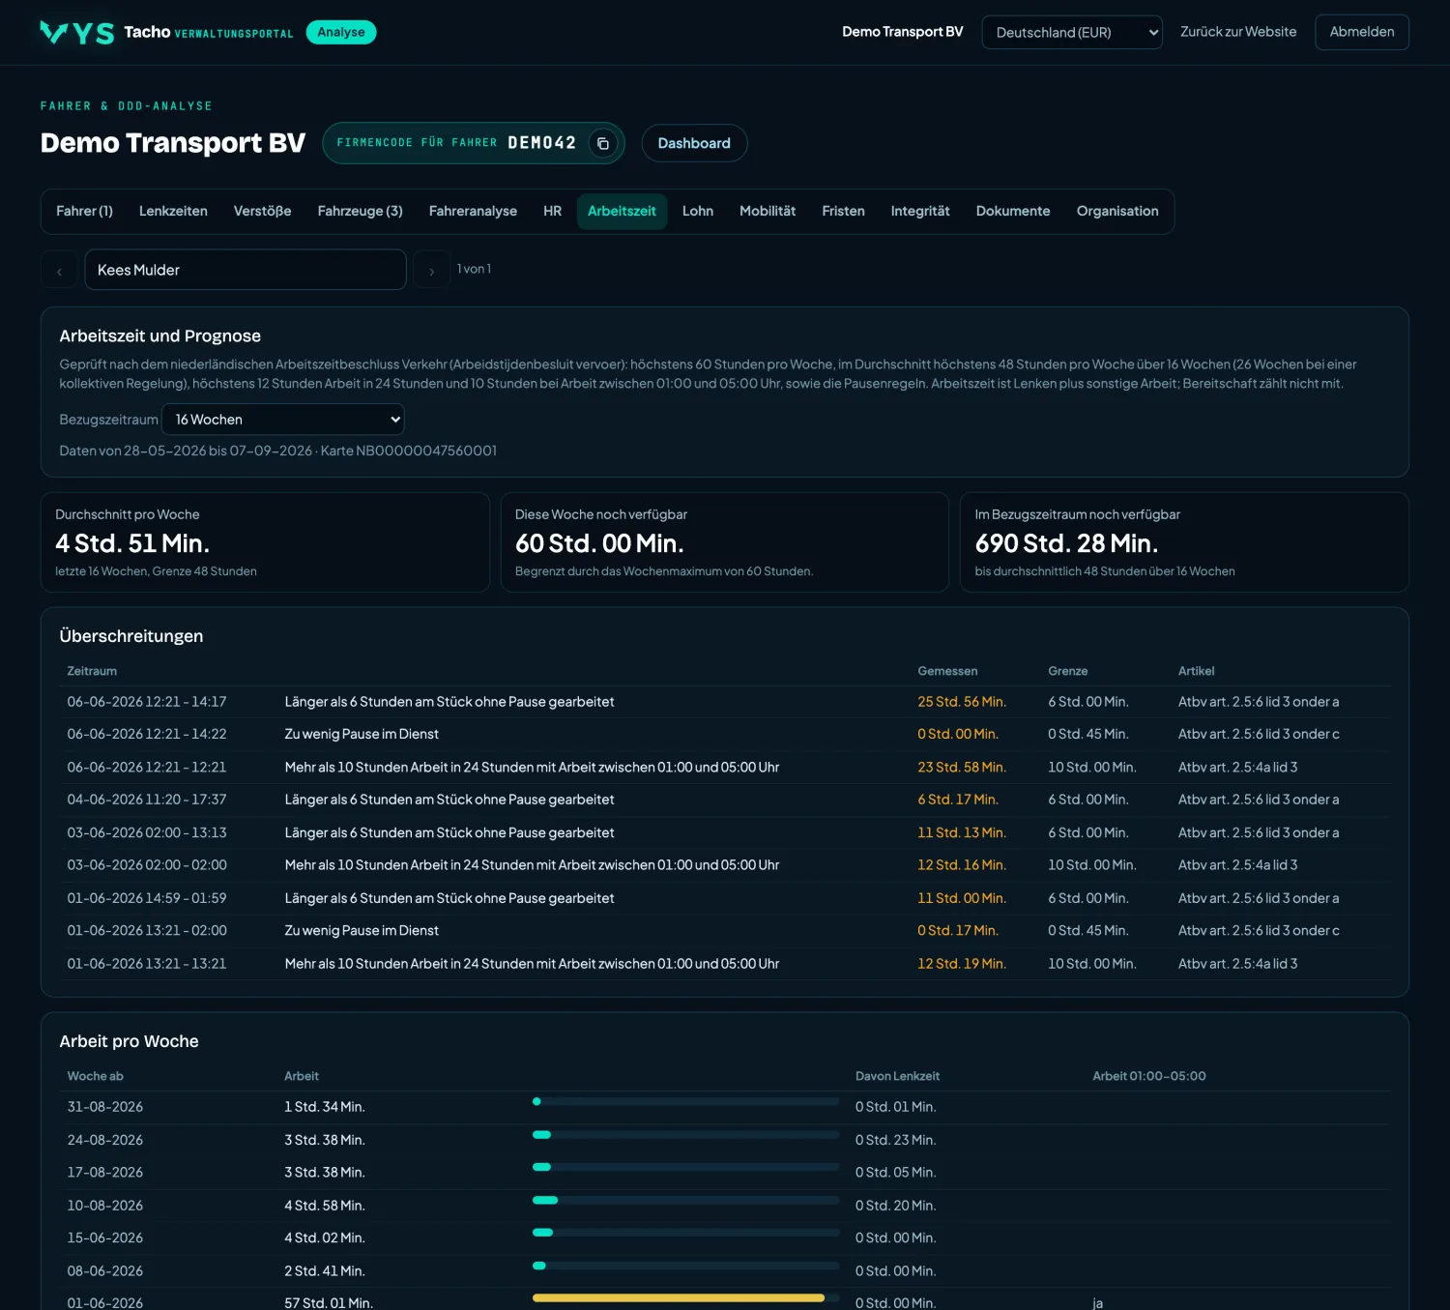Image resolution: width=1450 pixels, height=1310 pixels.
Task: Click the 690 Std. 28 Min. remaining value
Action: (1066, 543)
